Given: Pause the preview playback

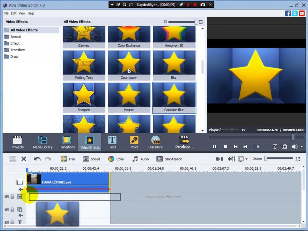Looking at the screenshot, I should point(215,147).
